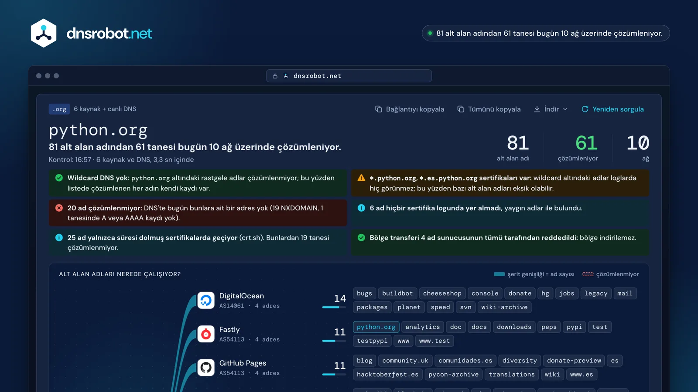
Task: Click green check icon on Bölge transferi notice
Action: [x=361, y=237]
